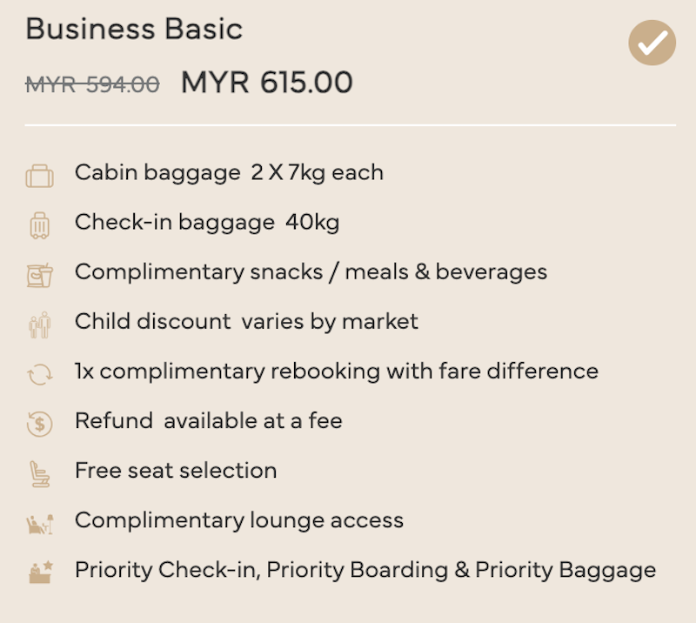Viewport: 696px width, 623px height.
Task: Click the MYR 615.00 price
Action: click(x=267, y=83)
